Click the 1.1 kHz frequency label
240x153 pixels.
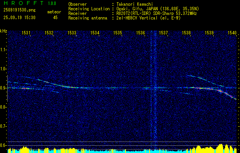[x=3, y=50]
